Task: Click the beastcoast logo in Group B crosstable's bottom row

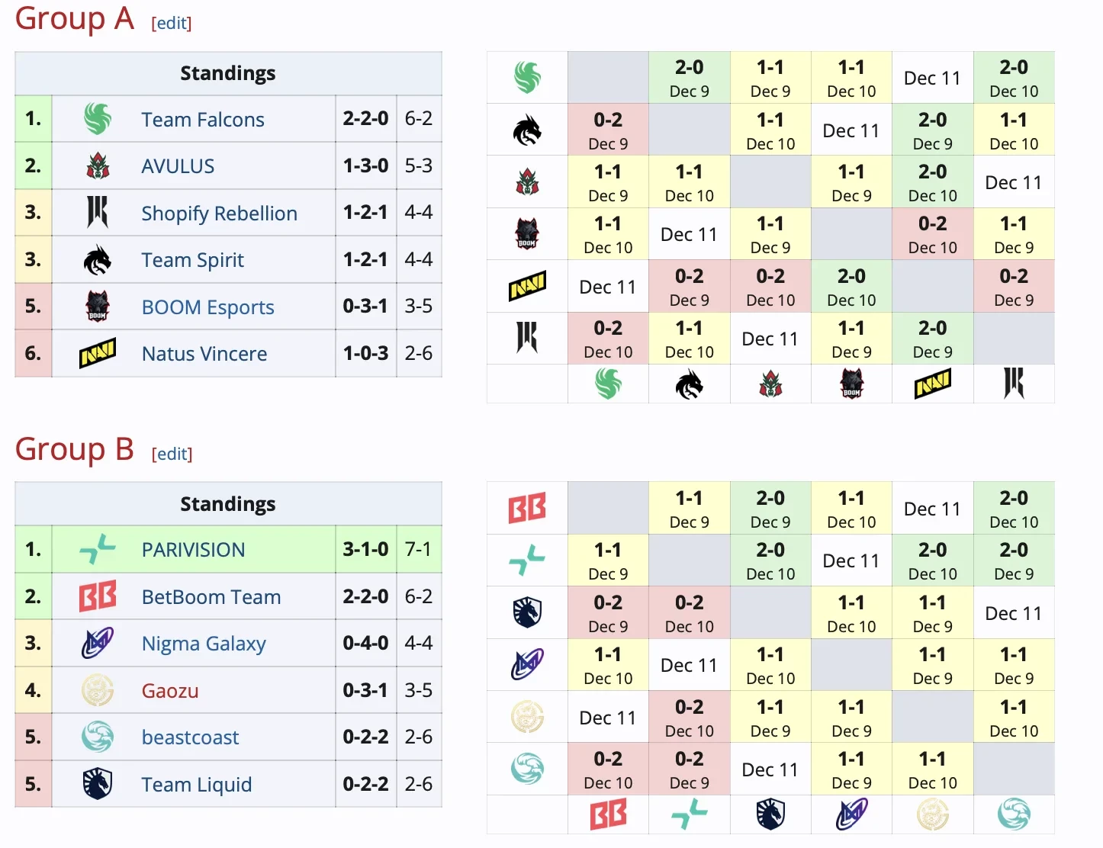Action: [1014, 814]
